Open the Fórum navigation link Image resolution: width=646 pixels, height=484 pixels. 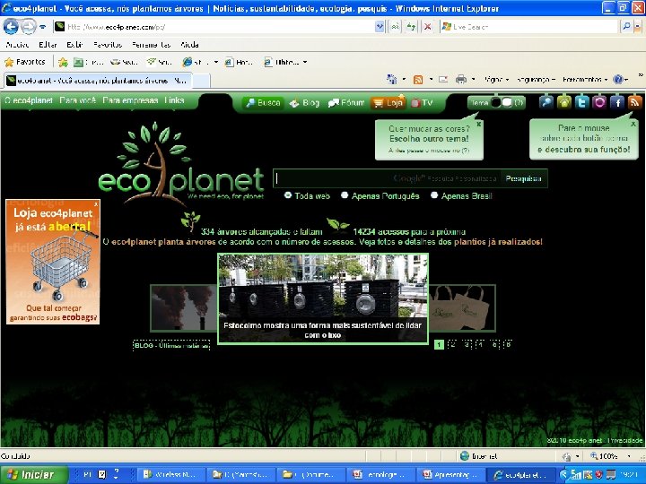[x=346, y=103]
